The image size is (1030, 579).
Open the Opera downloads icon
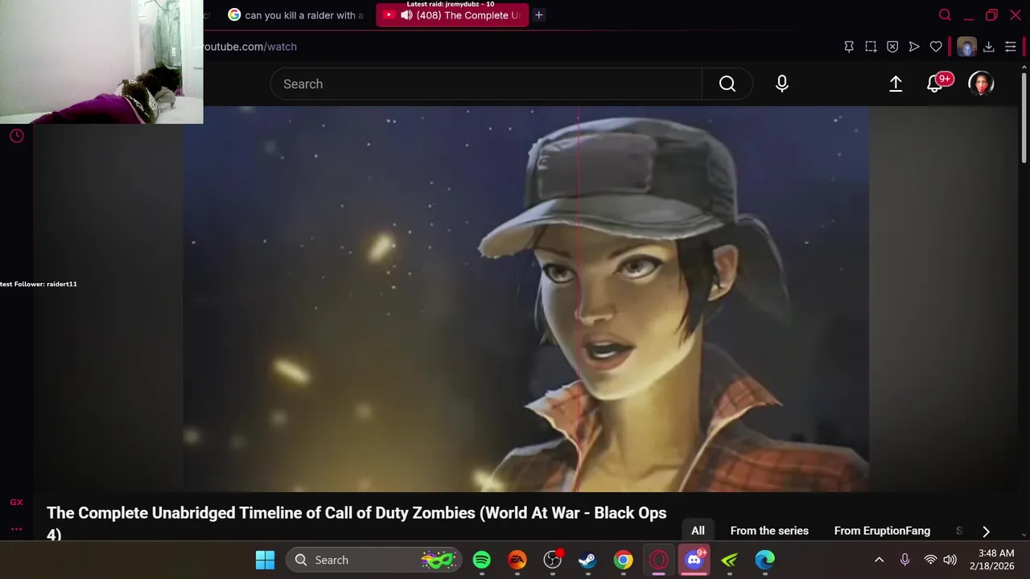(989, 47)
